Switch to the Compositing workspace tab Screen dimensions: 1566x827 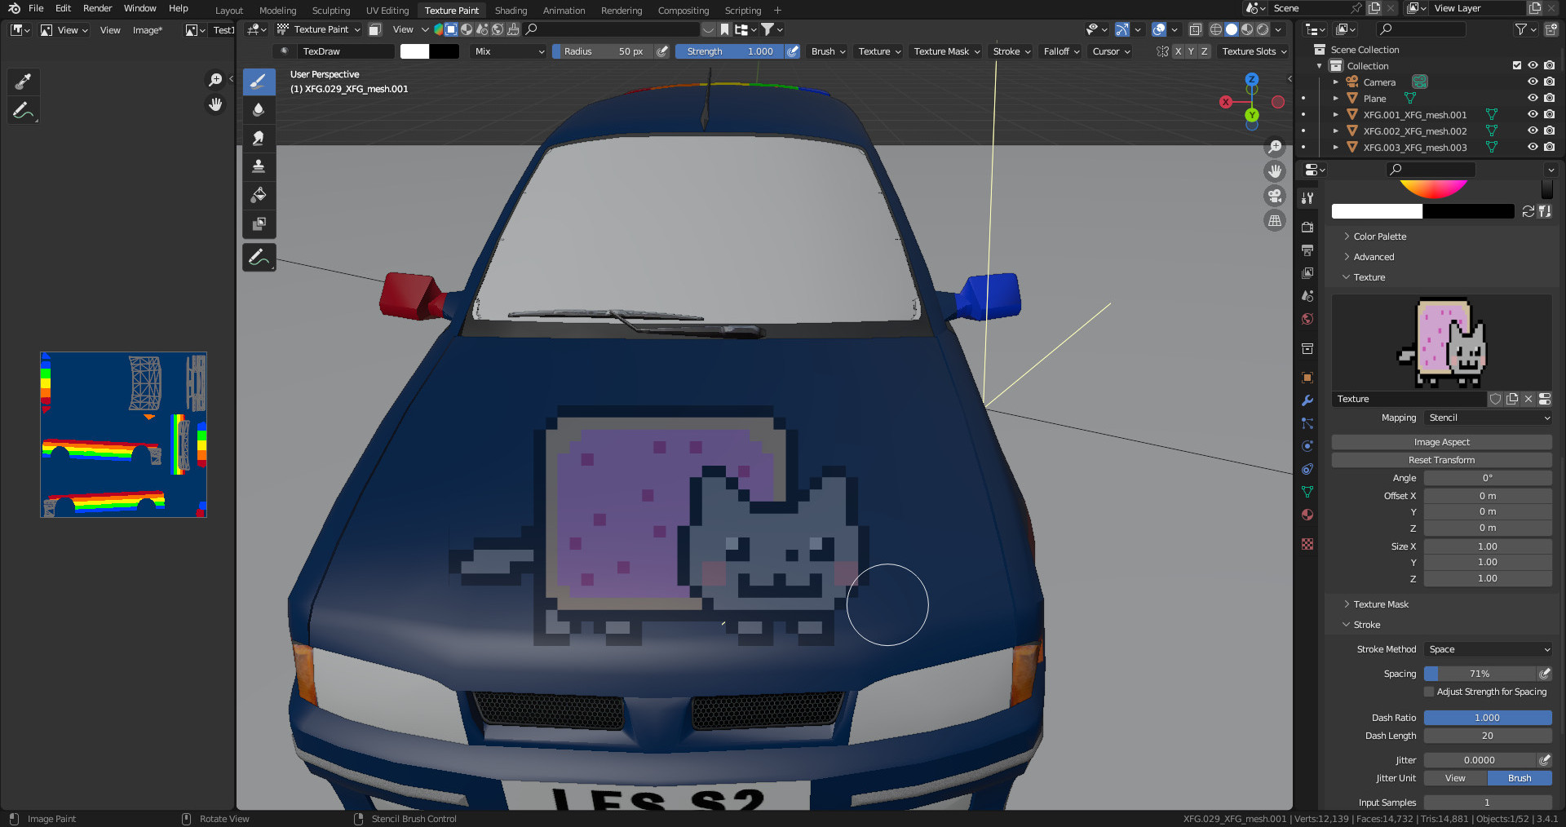683,11
